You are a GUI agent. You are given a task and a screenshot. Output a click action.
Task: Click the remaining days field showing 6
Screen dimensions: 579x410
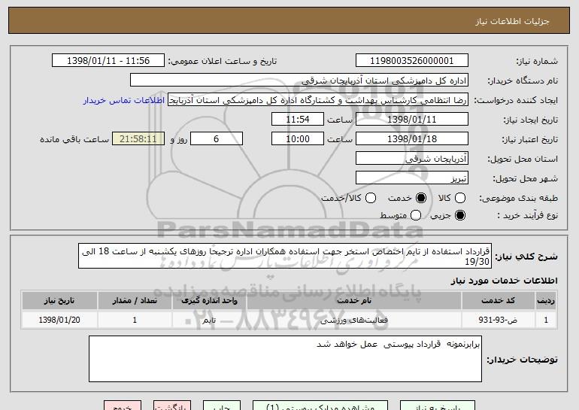[x=217, y=139]
